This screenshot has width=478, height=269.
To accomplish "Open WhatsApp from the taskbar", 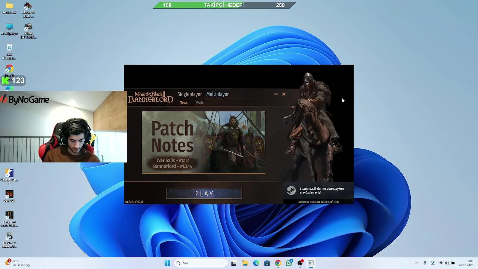I will (289, 263).
